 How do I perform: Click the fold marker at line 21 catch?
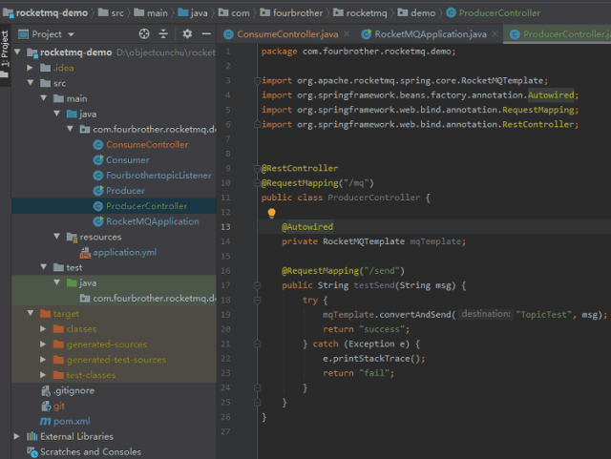[x=257, y=344]
